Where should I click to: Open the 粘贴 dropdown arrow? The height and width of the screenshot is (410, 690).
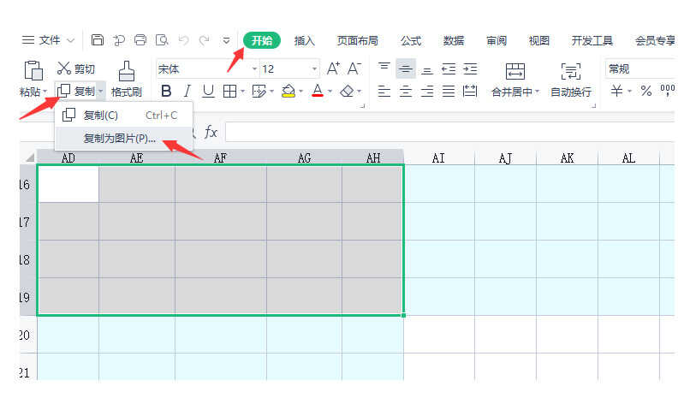[45, 92]
